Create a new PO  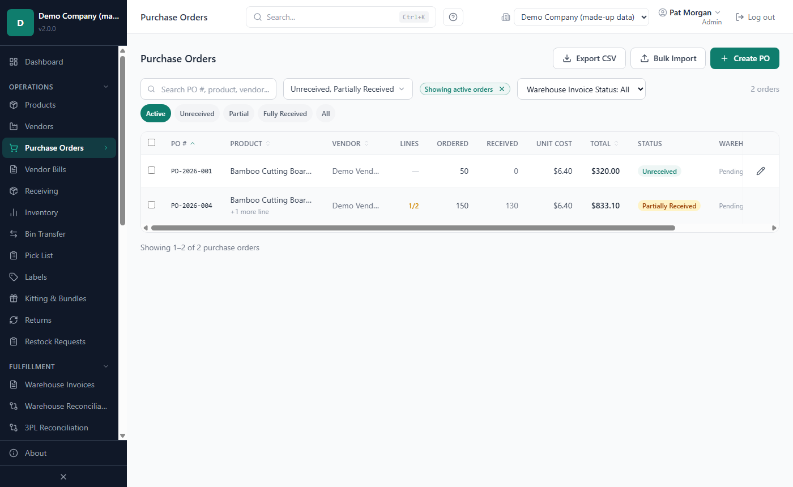pyautogui.click(x=745, y=58)
